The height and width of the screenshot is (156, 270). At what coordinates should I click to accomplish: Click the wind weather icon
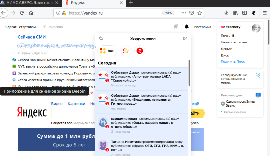tap(258, 75)
